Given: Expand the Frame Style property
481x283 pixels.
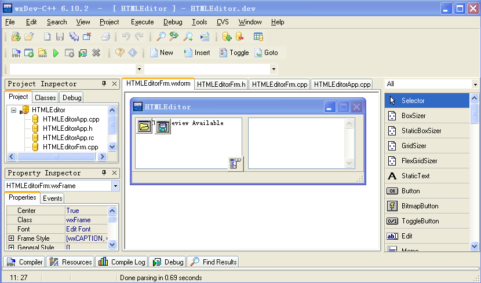Looking at the screenshot, I should pos(11,238).
